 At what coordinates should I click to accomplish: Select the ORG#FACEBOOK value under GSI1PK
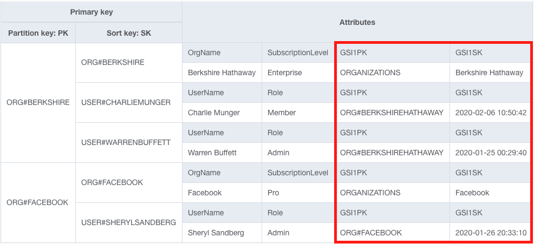[371, 233]
